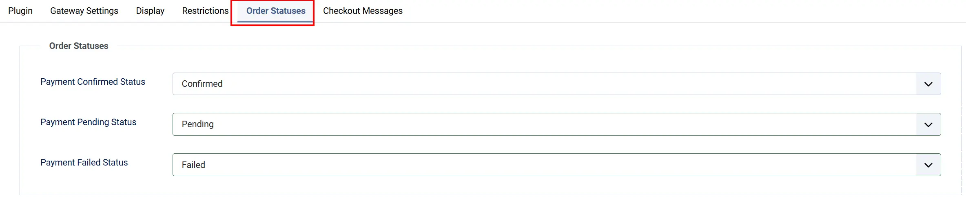Open the Payment Confirmed Status select box
This screenshot has width=966, height=201.
click(556, 84)
